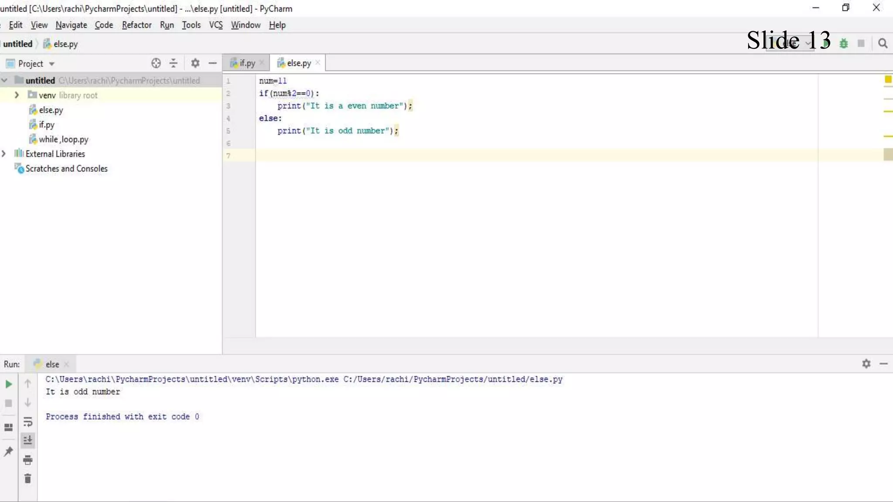Toggle scroll to end in Run console
The height and width of the screenshot is (502, 893).
click(x=27, y=441)
